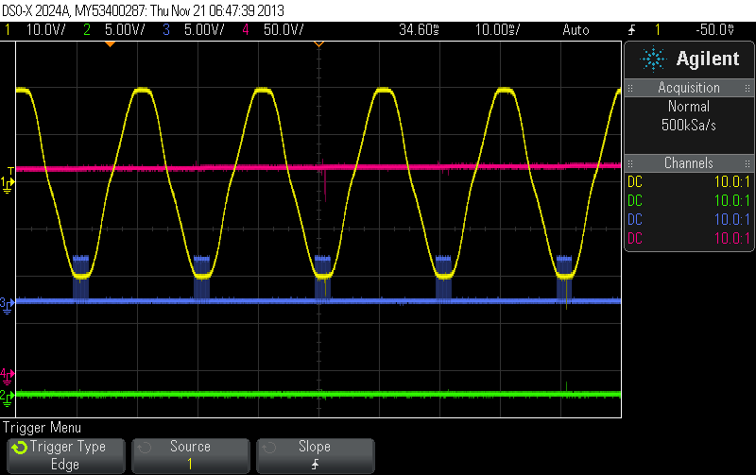Click the grip dots left of Acquisition
Viewport: 756px width, 475px height.
630,88
